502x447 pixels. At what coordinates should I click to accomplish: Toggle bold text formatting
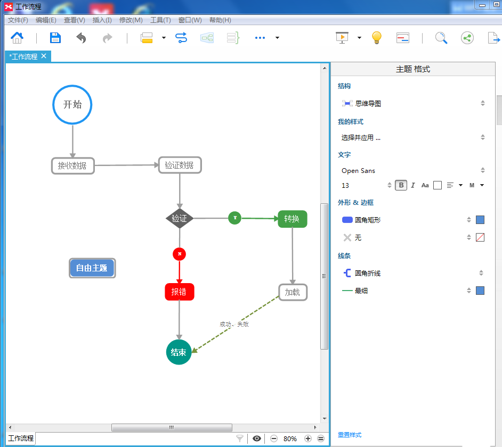(401, 185)
